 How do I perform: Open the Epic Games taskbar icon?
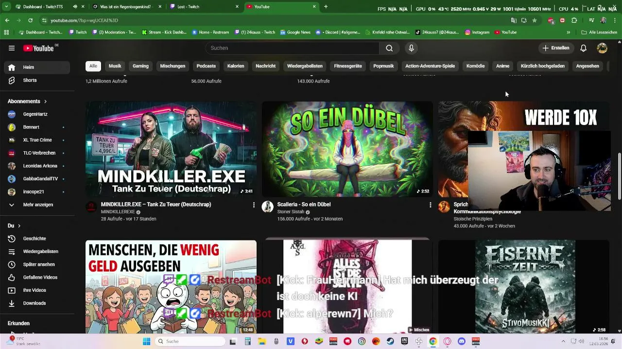(x=404, y=341)
